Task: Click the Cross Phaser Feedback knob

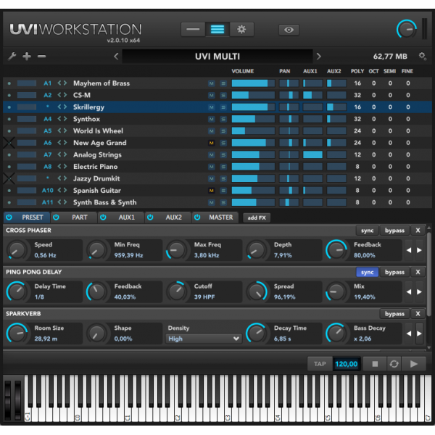Action: pos(336,250)
